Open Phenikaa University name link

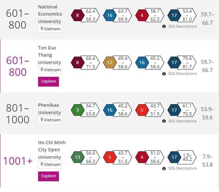click(x=49, y=109)
